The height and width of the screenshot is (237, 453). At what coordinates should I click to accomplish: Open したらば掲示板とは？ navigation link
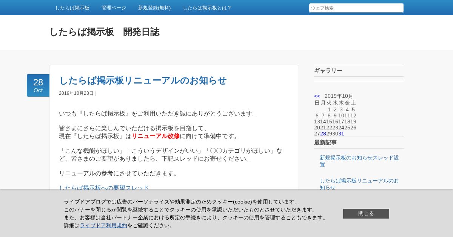click(x=207, y=8)
